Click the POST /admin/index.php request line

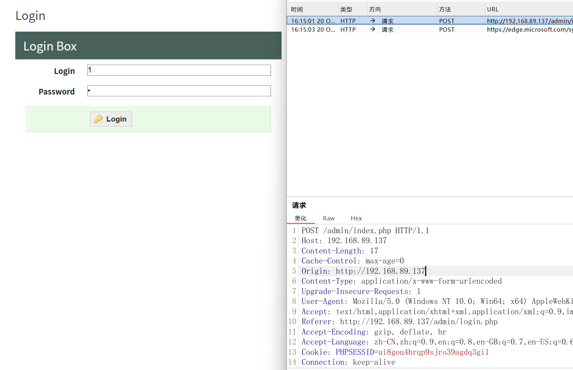click(x=365, y=231)
